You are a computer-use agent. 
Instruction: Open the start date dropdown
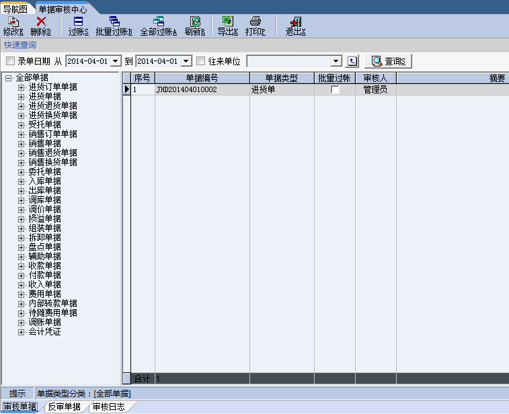[x=115, y=61]
